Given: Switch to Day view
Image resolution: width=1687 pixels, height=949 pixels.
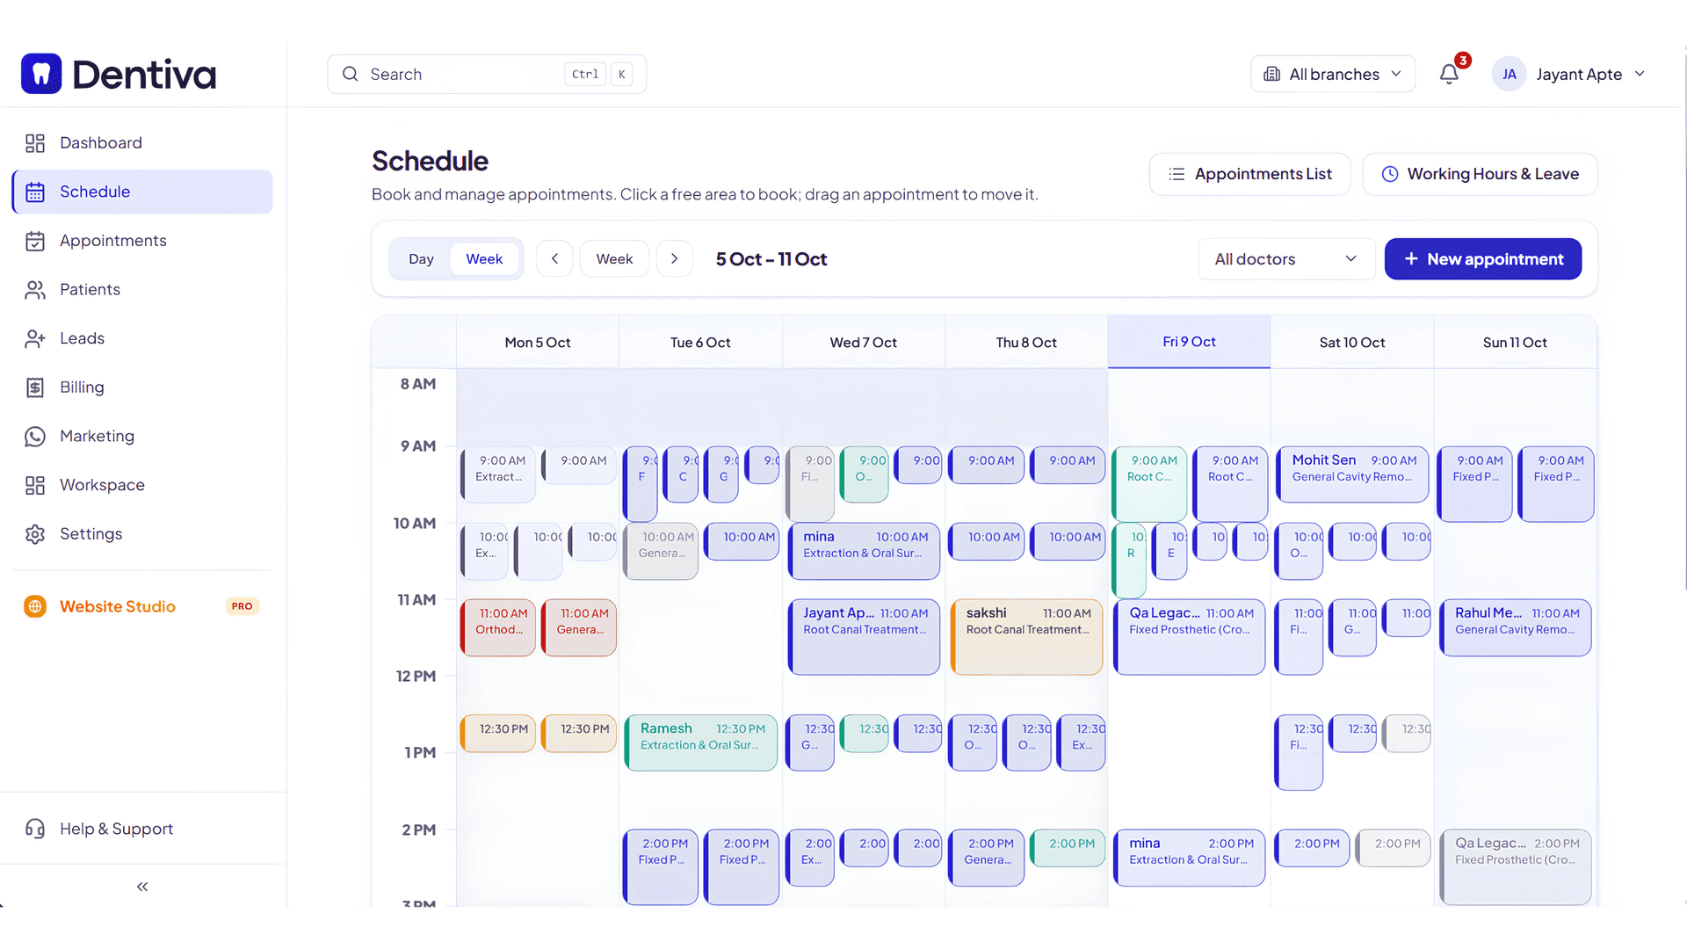Looking at the screenshot, I should click(x=421, y=259).
